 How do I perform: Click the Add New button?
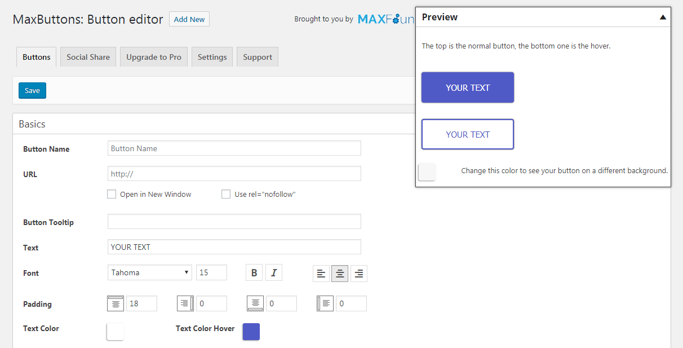(189, 19)
